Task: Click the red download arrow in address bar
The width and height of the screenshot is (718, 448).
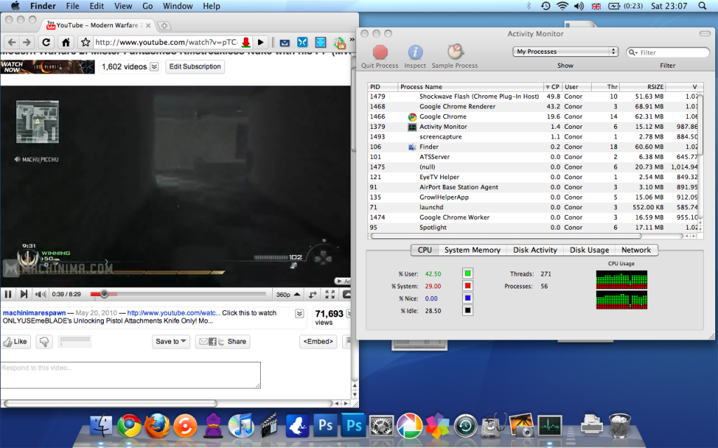Action: (x=246, y=43)
